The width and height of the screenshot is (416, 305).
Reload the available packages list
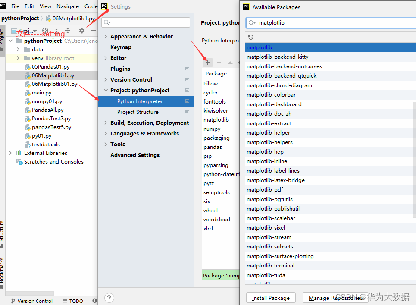251,37
